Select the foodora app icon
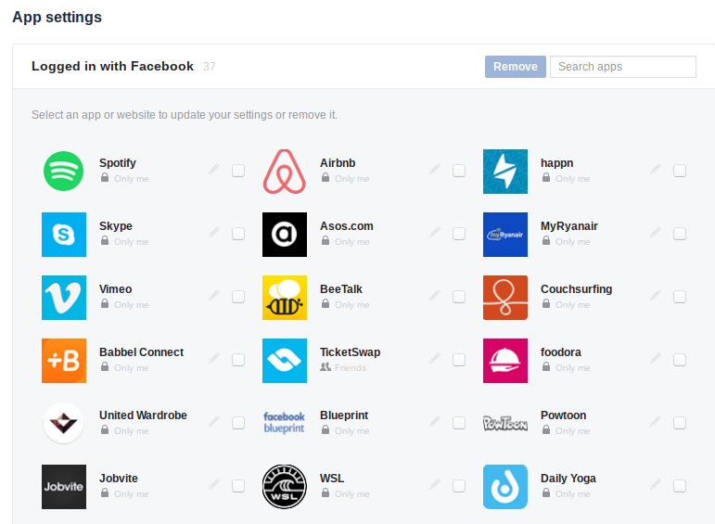715x524 pixels. pos(505,361)
